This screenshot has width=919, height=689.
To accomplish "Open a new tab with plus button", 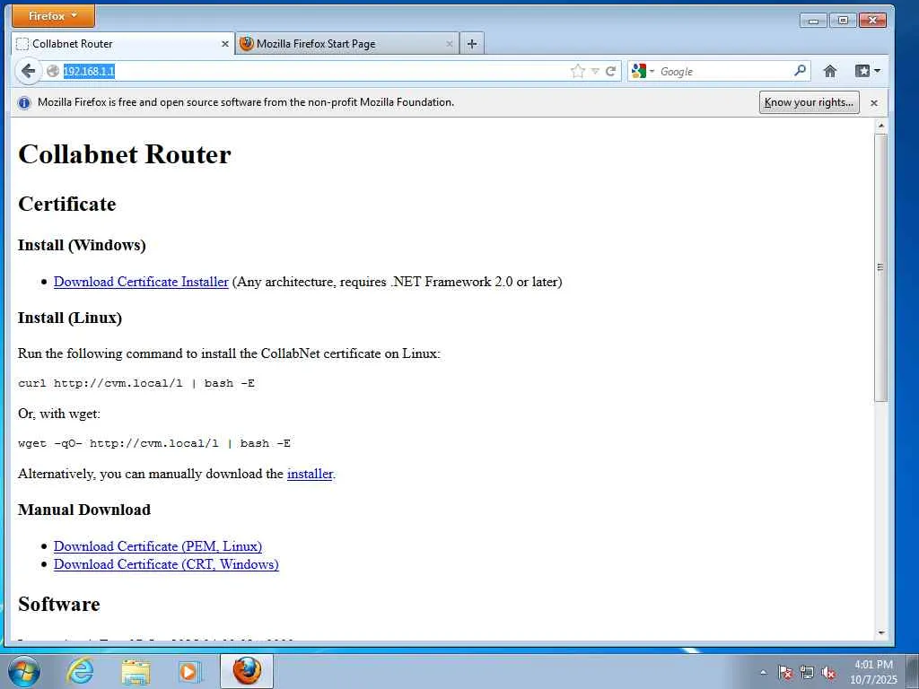I will tap(472, 43).
